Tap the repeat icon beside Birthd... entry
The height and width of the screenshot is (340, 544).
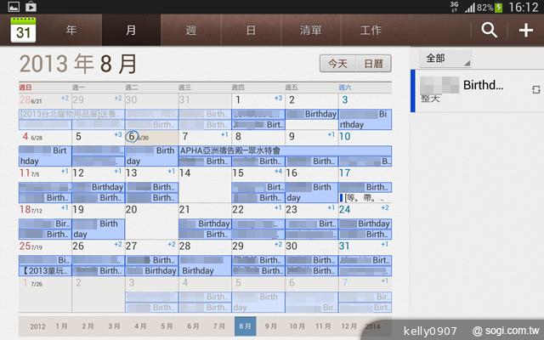click(x=536, y=90)
